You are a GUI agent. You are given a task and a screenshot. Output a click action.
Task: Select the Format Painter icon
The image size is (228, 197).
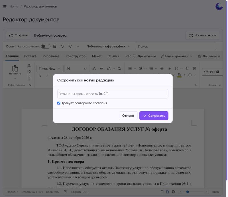click(x=29, y=78)
